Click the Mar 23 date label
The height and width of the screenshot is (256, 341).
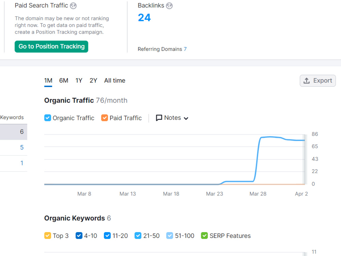point(214,194)
